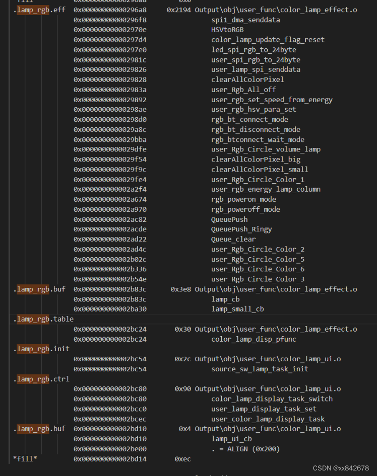Click the ALIGN (0x200) statement
Image resolution: width=377 pixels, height=476 pixels.
[245, 449]
